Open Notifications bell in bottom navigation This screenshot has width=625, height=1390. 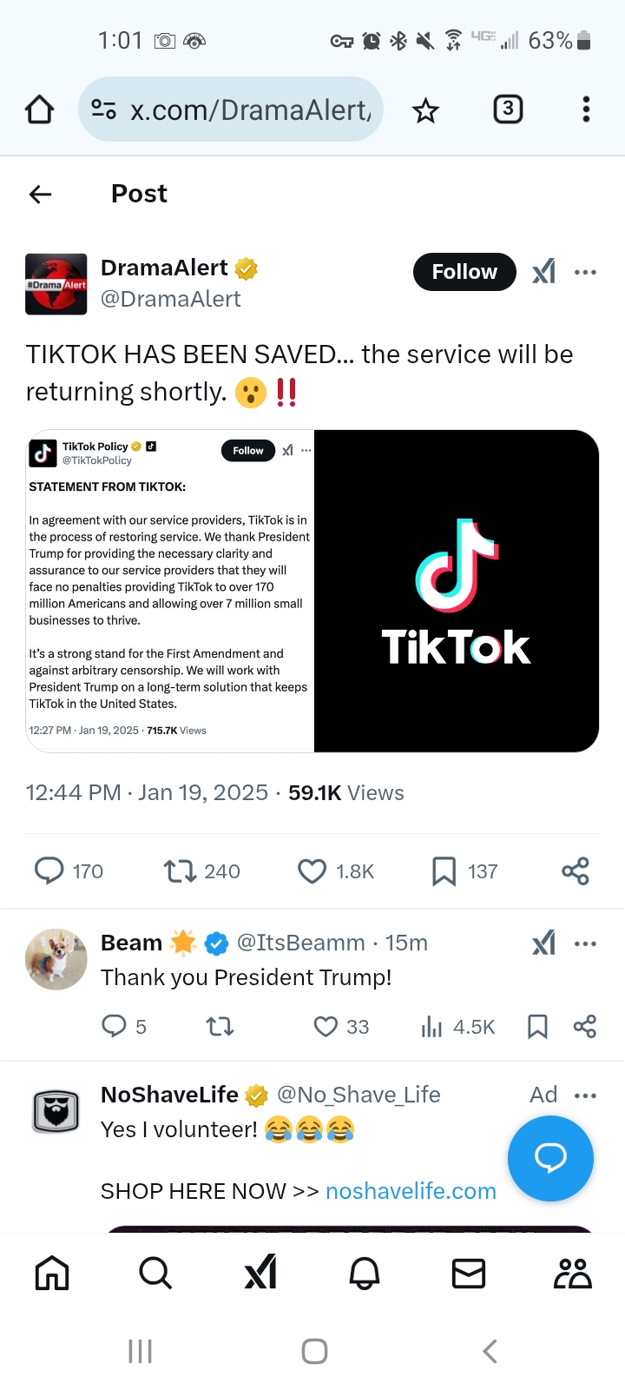(x=365, y=1274)
